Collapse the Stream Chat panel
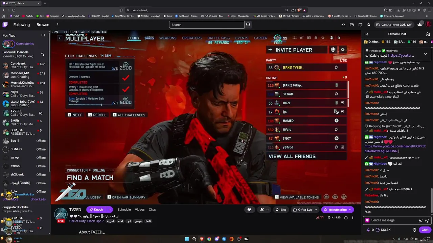 pos(366,34)
